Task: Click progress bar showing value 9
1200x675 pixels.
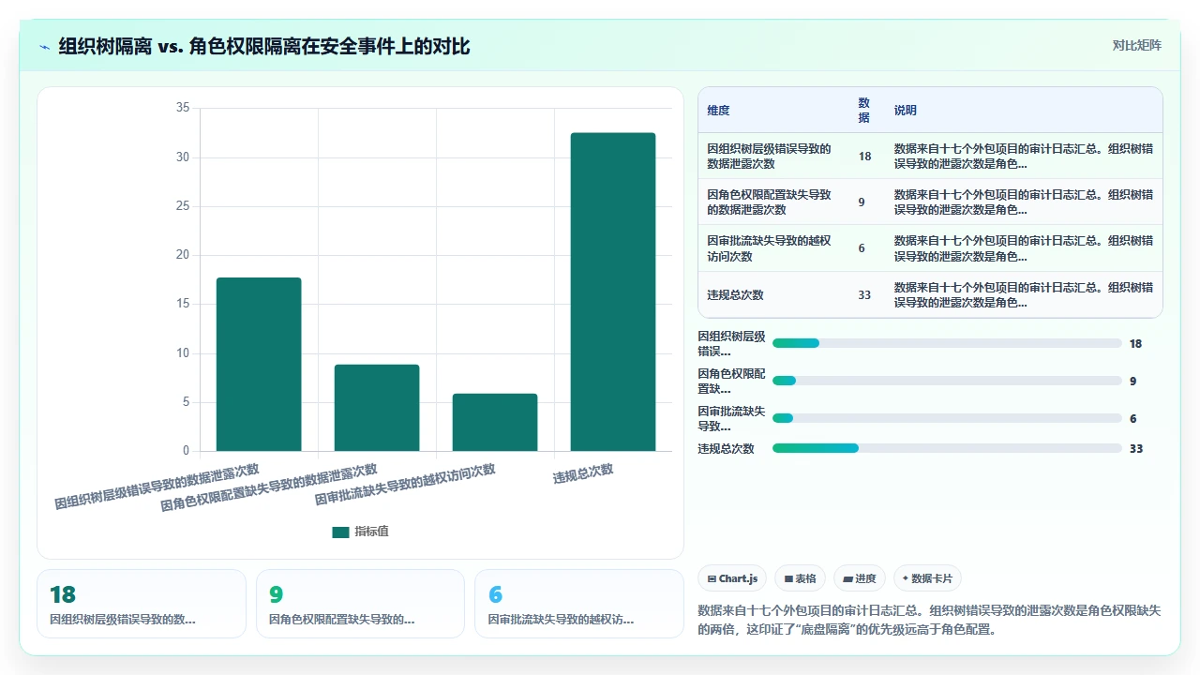Action: click(947, 381)
